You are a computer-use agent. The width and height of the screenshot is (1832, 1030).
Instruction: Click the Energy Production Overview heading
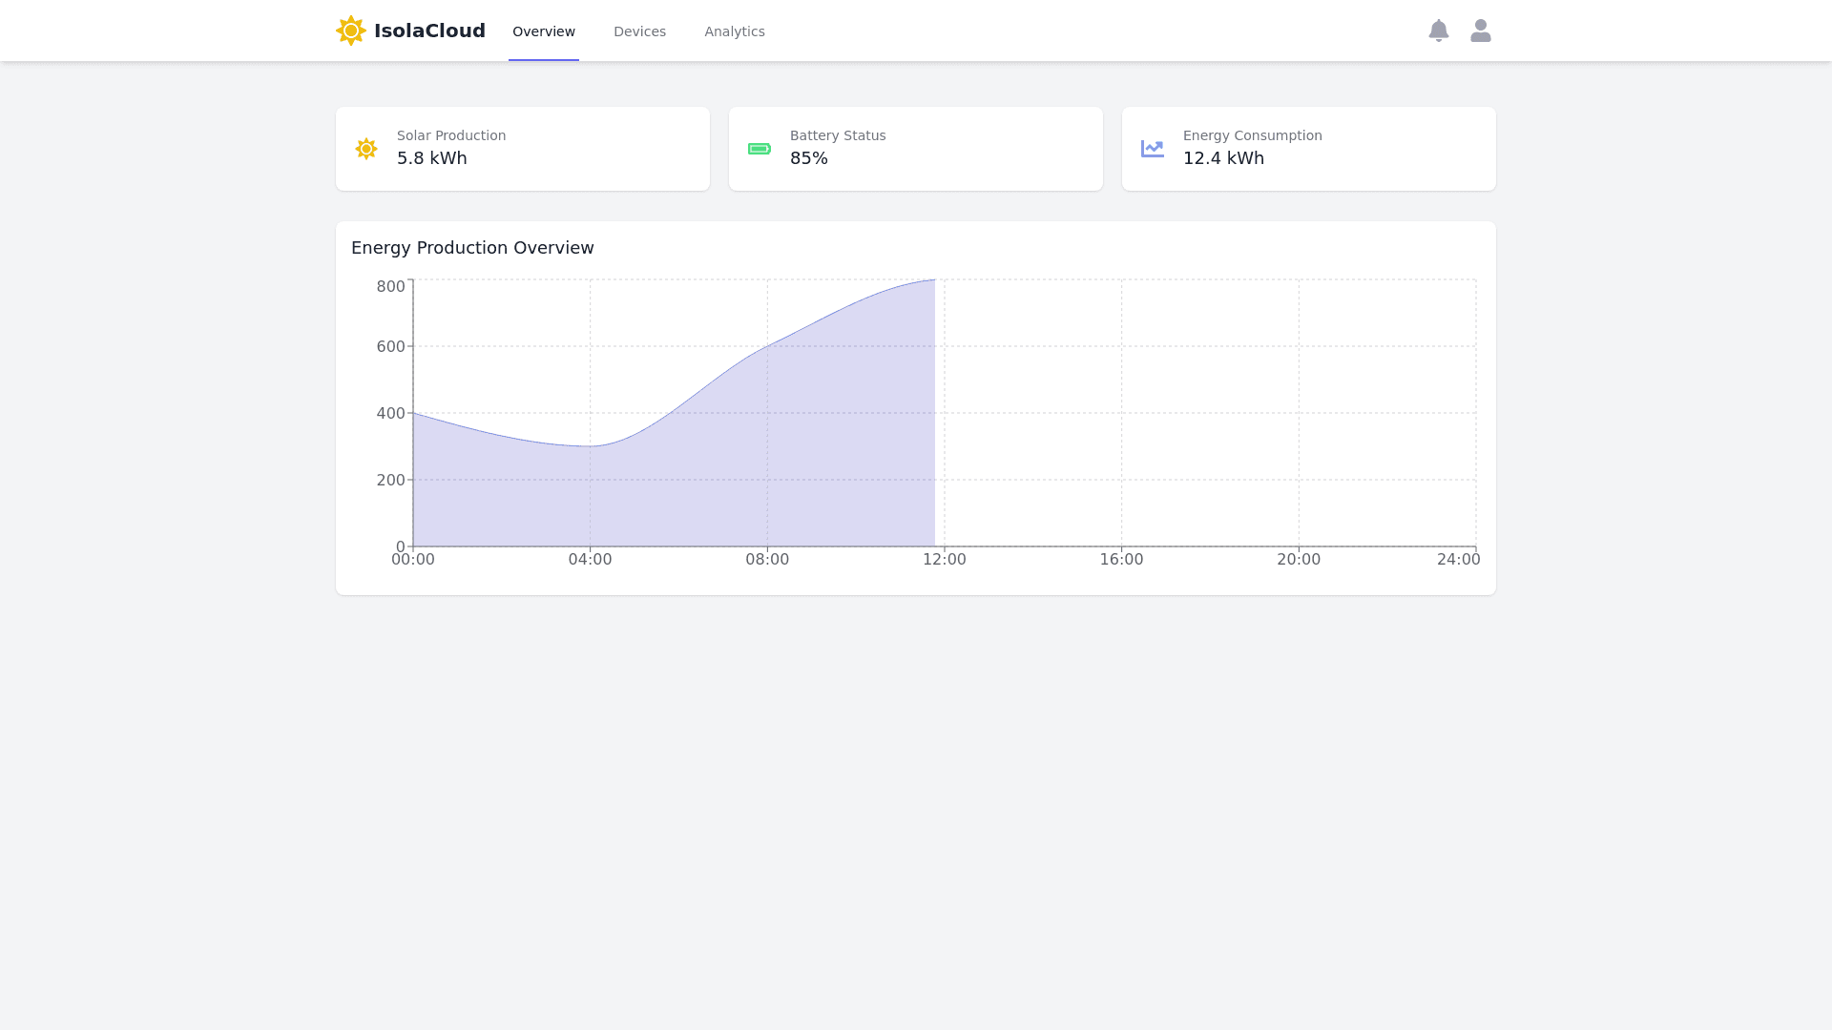(472, 248)
